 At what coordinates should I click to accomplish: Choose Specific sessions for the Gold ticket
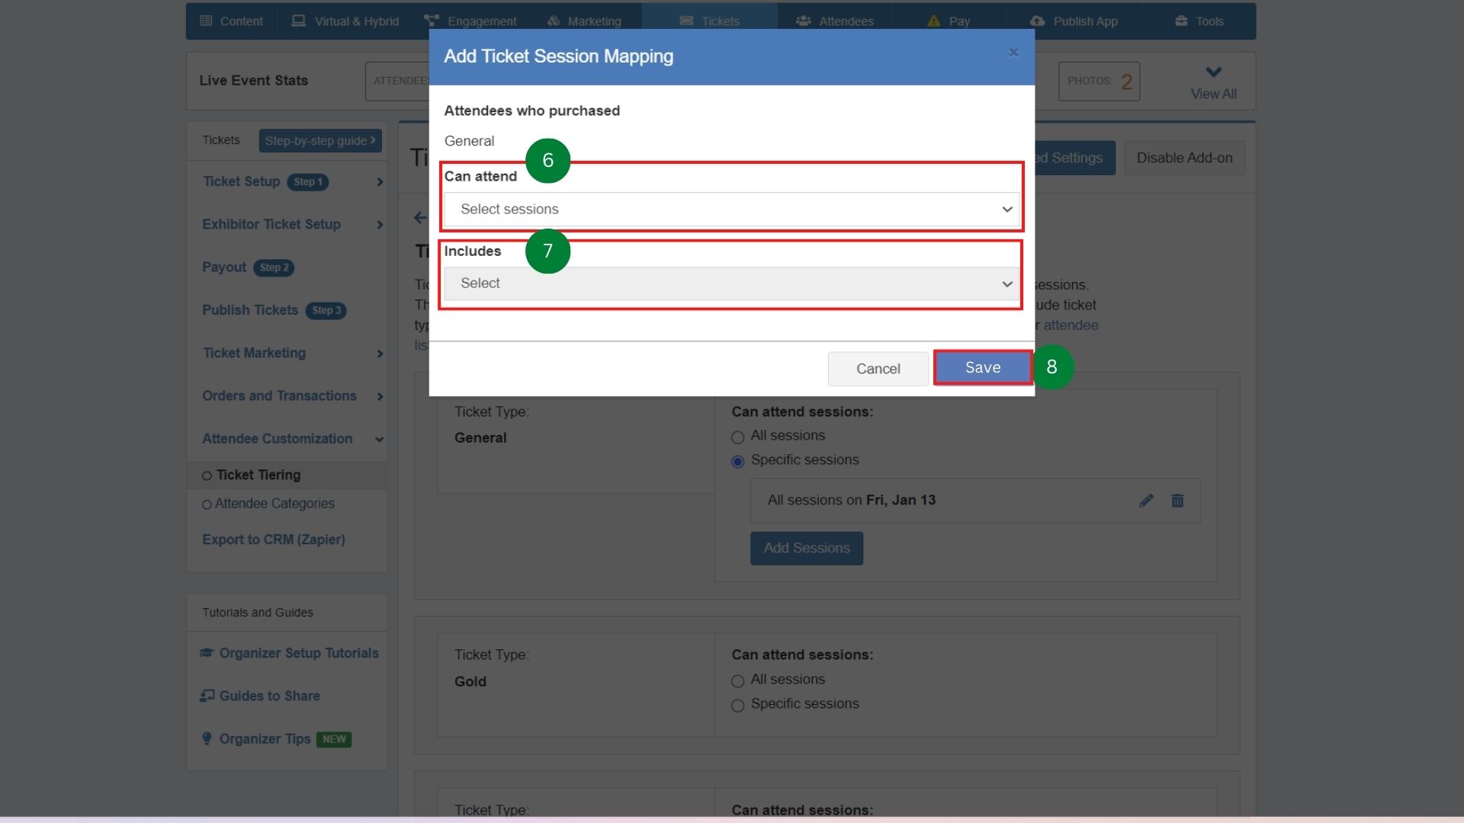(x=737, y=705)
